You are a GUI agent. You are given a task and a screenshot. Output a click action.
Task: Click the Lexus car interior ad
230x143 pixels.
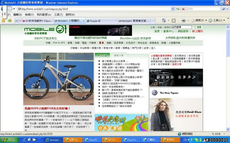(176, 78)
